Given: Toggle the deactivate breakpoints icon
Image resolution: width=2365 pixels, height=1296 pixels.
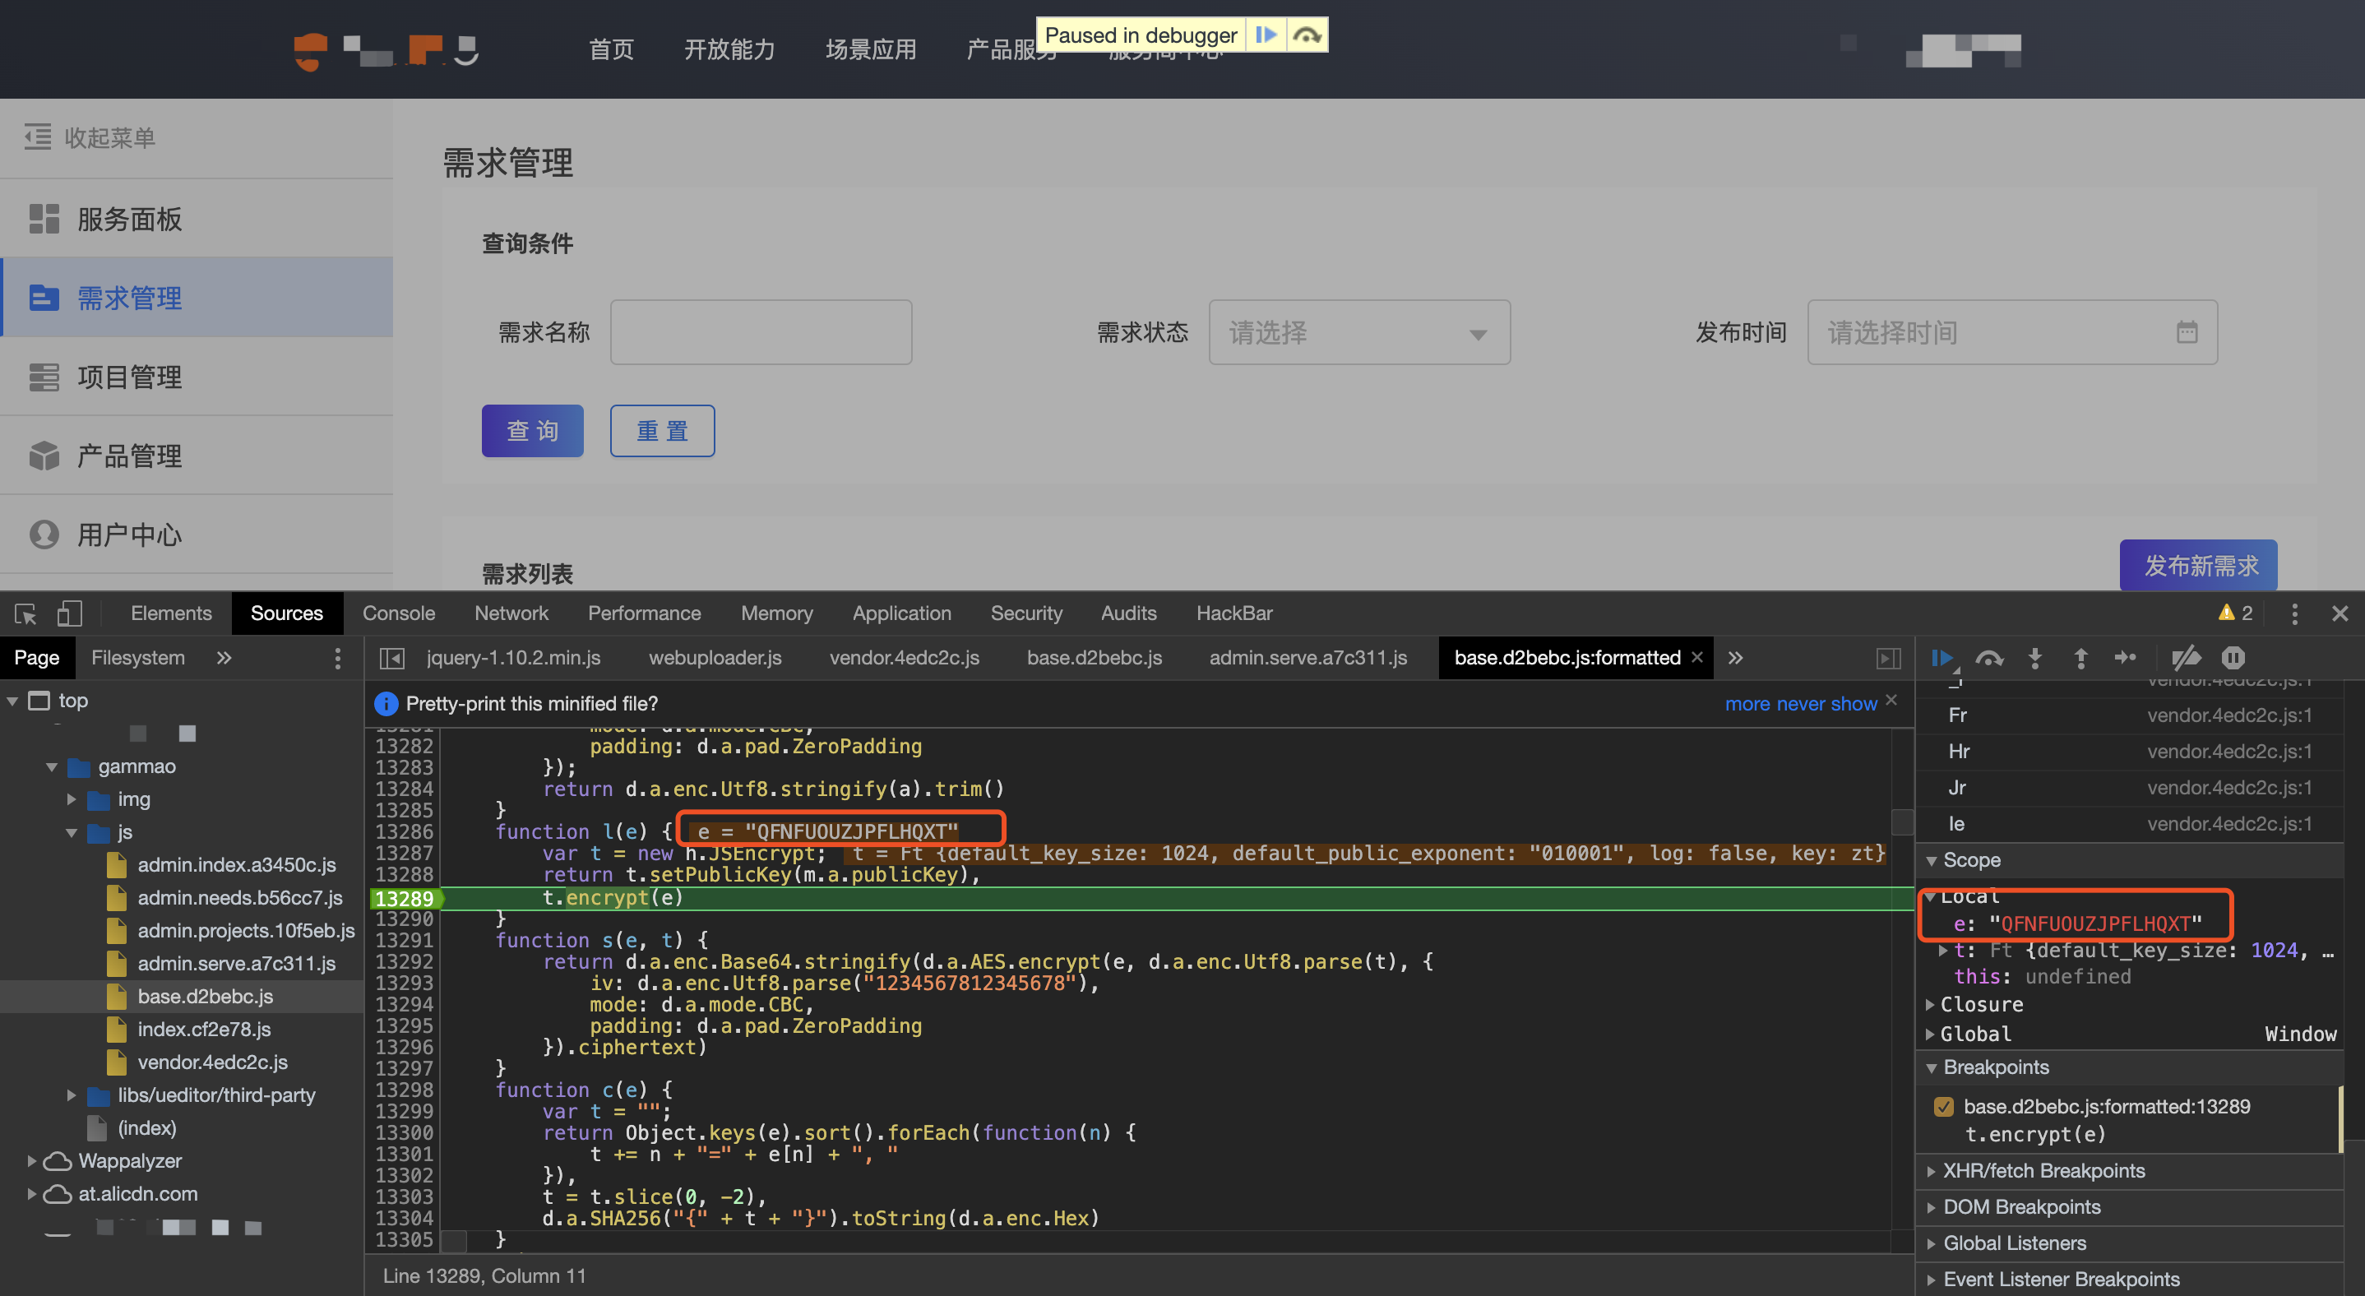Looking at the screenshot, I should point(2186,657).
